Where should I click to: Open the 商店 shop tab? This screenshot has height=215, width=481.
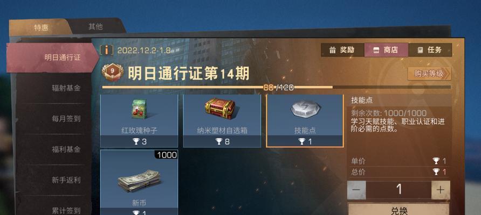[386, 50]
